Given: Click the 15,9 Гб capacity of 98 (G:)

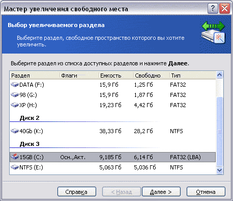Looking at the screenshot, I should [109, 95].
